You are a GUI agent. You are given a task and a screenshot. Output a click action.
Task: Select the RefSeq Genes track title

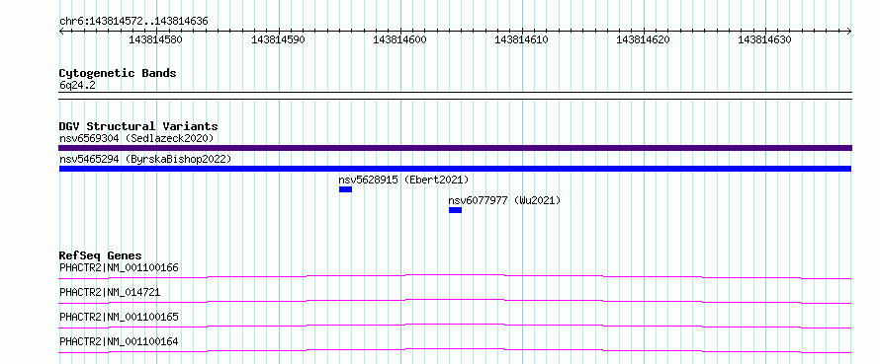coord(101,255)
